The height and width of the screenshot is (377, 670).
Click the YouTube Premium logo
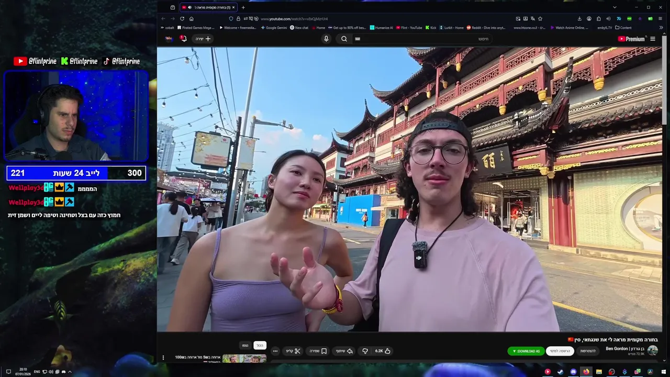631,39
